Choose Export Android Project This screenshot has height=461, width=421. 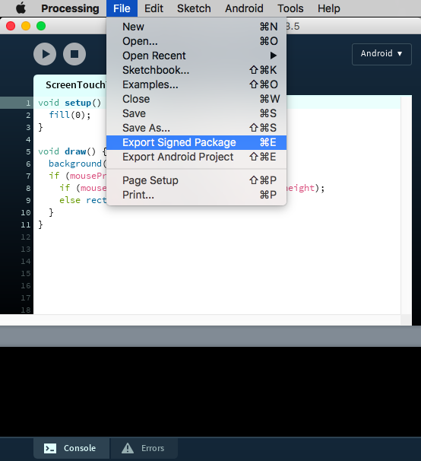196,157
